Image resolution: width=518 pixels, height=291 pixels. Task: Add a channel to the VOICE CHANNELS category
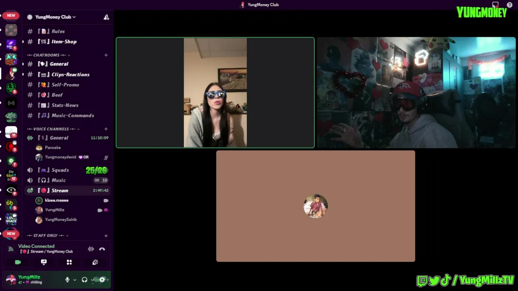pyautogui.click(x=106, y=129)
